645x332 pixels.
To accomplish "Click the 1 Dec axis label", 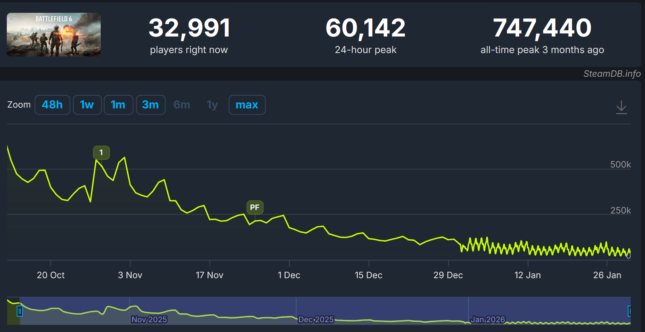I will 289,275.
